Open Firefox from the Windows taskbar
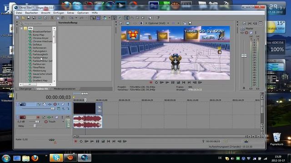Screen dimensions: 291x163 (35, 158)
